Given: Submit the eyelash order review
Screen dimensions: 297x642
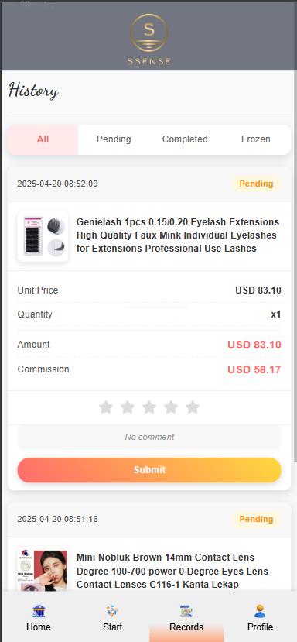Looking at the screenshot, I should click(149, 470).
